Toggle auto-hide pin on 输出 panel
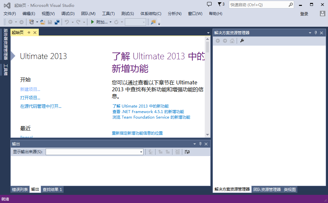This screenshot has height=203, width=328. [x=200, y=144]
